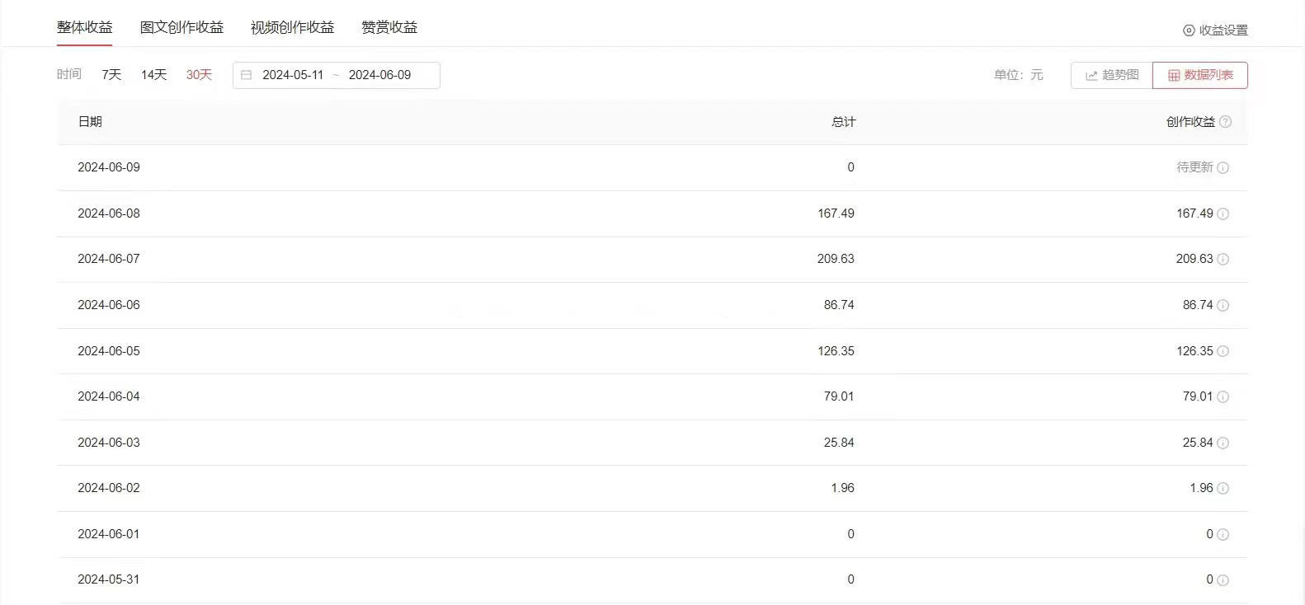Click info icon beside 86.74 on 2024-06-06

[x=1223, y=306]
